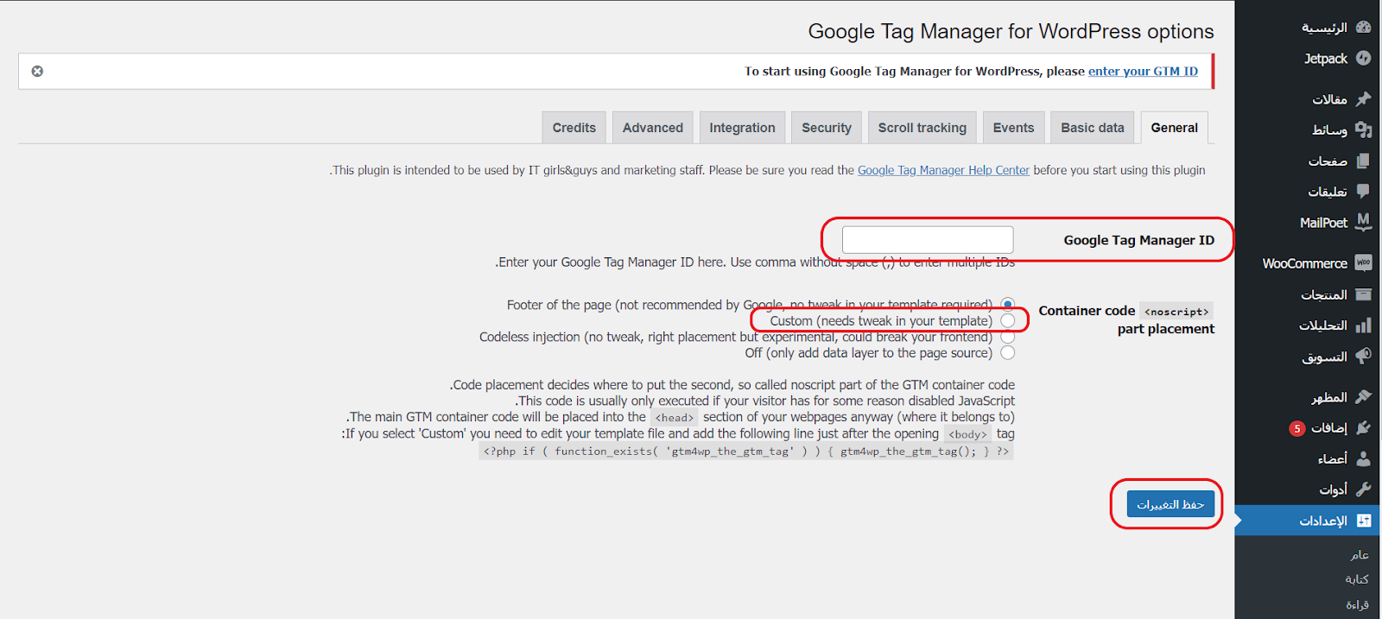Select Footer of the page placement option
The width and height of the screenshot is (1382, 619).
(x=1007, y=304)
